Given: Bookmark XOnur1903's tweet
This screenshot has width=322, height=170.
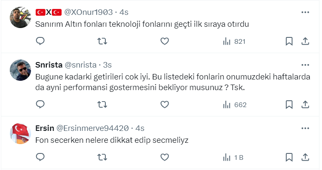Looking at the screenshot, I should pos(289,41).
